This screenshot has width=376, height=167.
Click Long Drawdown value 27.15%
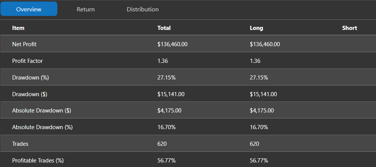point(259,78)
